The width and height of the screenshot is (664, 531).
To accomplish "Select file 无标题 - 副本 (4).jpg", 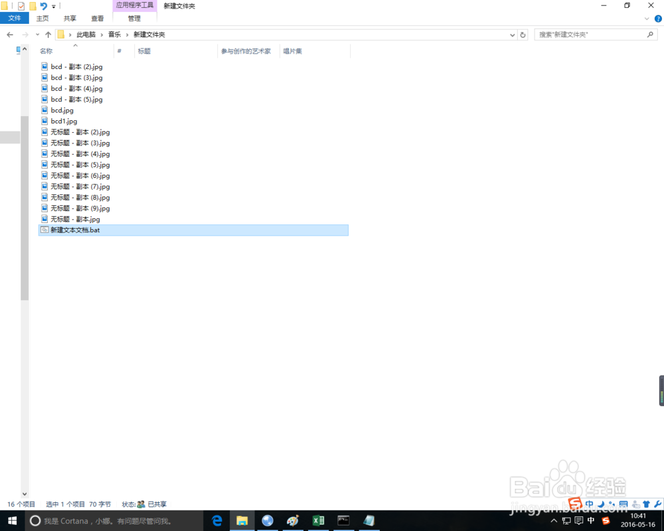I will pyautogui.click(x=80, y=154).
